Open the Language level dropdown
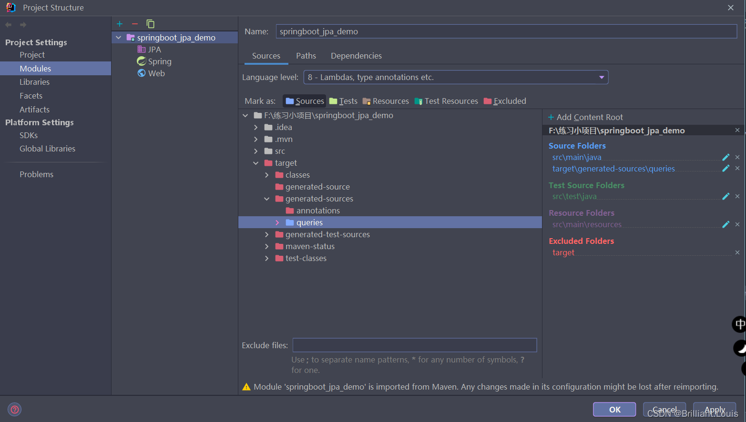The width and height of the screenshot is (746, 422). click(456, 77)
